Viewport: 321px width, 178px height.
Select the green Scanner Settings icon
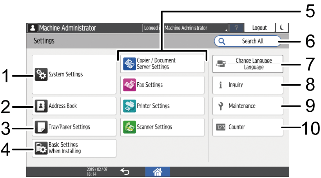[129, 127]
